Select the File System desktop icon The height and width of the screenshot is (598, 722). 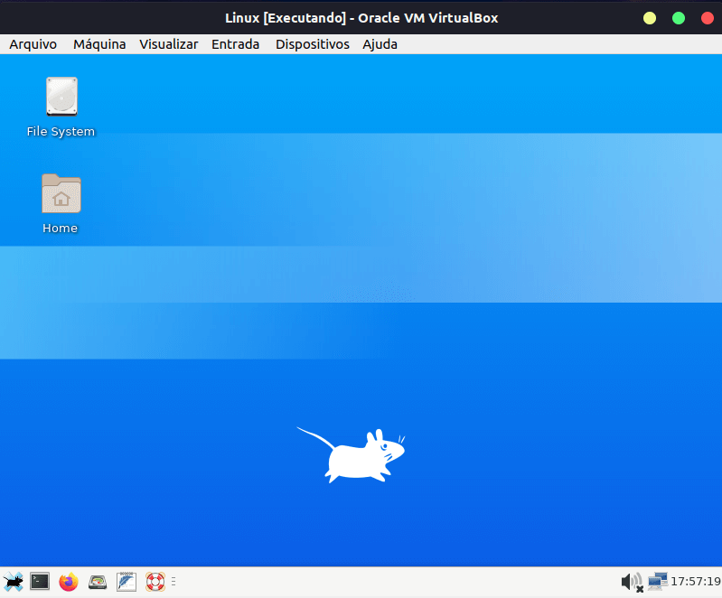[x=61, y=97]
